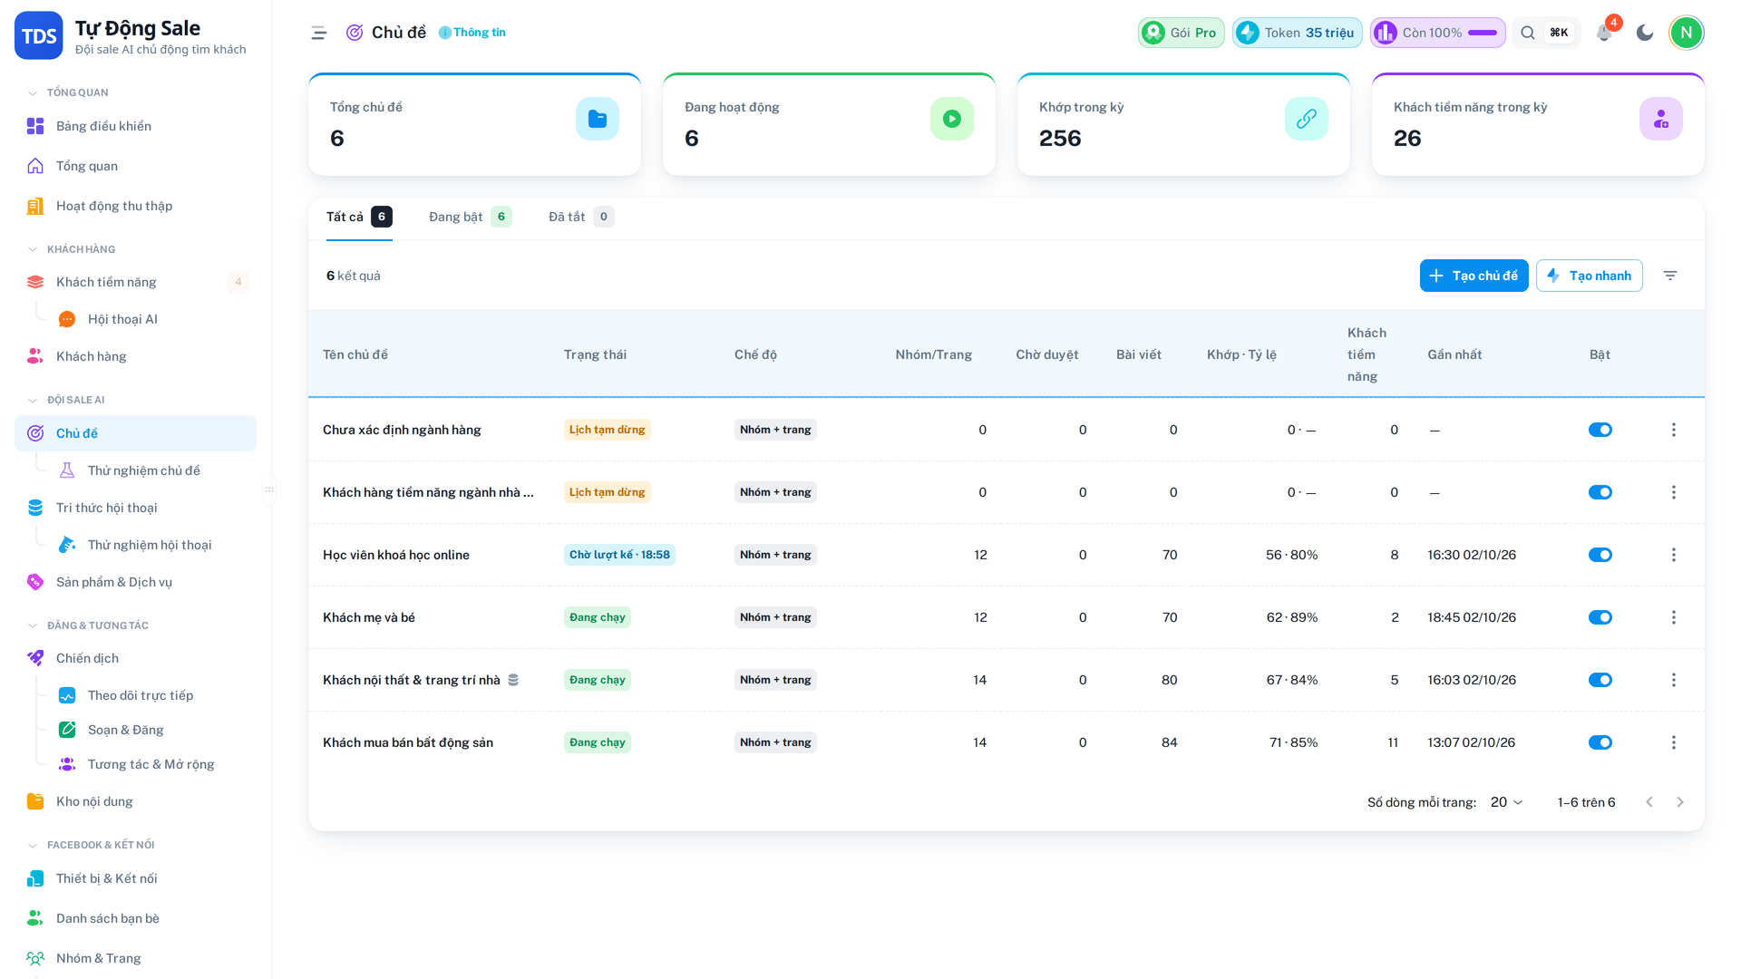Image resolution: width=1741 pixels, height=979 pixels.
Task: Collapse the FACEBOOK & KẾT NỐI section
Action: point(91,845)
